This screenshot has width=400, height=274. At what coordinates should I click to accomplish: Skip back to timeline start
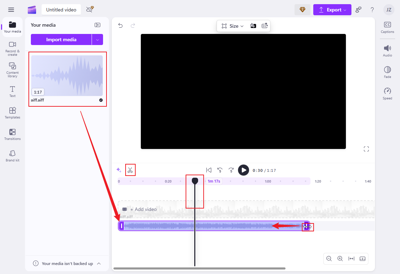click(209, 170)
